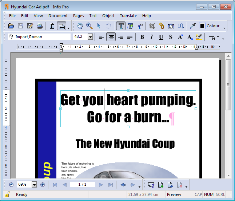Toggle Underline formatting
The height and width of the screenshot is (201, 235).
[161, 37]
